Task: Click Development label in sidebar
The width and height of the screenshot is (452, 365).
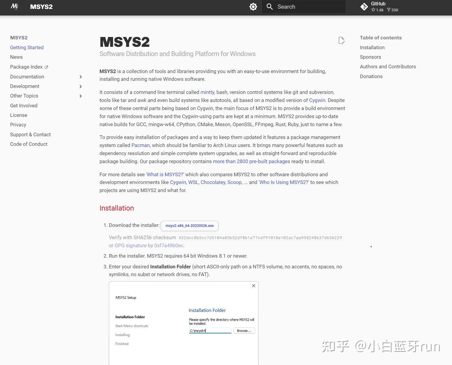Action: (25, 86)
